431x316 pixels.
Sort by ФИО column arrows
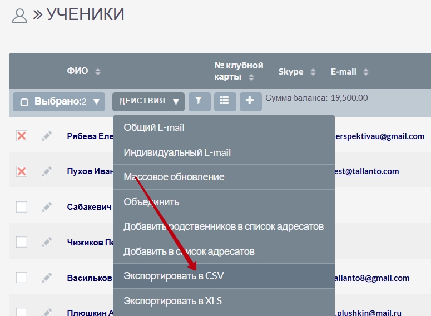(98, 72)
